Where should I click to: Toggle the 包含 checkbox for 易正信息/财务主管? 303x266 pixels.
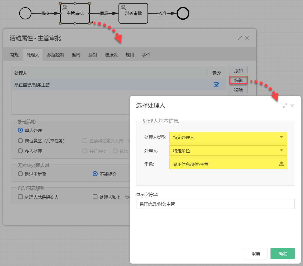[216, 85]
